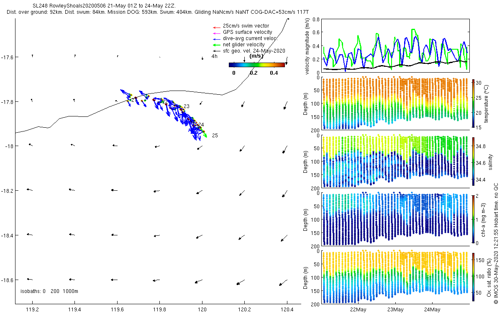The image size is (502, 313).
Task: Click the '-18.2' latitude tick on the map
Action: 8,191
